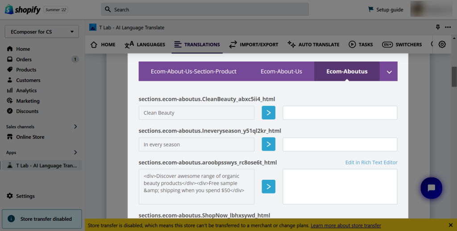Open the LANGUAGES tab
The image size is (457, 231).
(145, 45)
